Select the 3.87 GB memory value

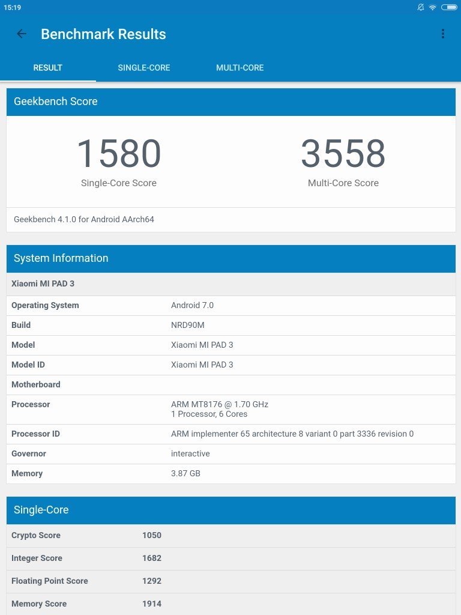click(185, 473)
